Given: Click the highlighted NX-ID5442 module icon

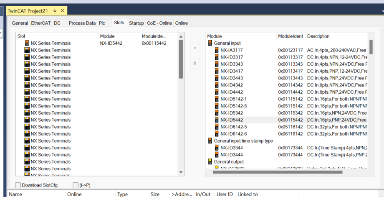Looking at the screenshot, I should [x=217, y=120].
